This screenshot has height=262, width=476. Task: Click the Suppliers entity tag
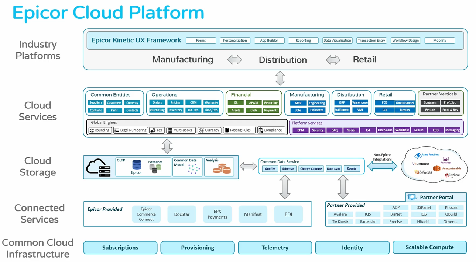click(96, 102)
